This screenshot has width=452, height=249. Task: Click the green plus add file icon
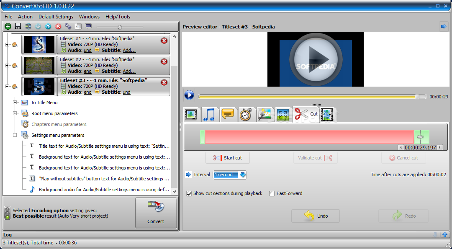[8, 26]
